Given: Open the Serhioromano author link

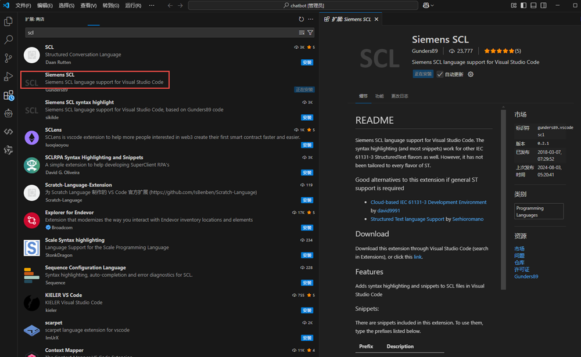Looking at the screenshot, I should pos(468,219).
